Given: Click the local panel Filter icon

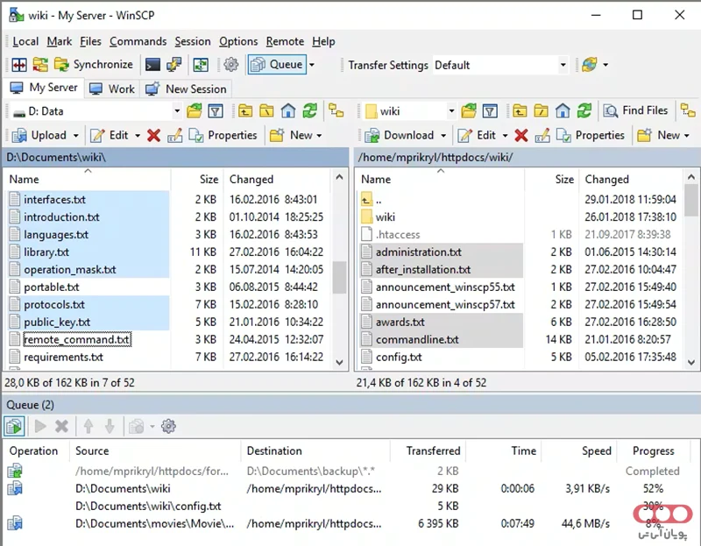Looking at the screenshot, I should (216, 111).
